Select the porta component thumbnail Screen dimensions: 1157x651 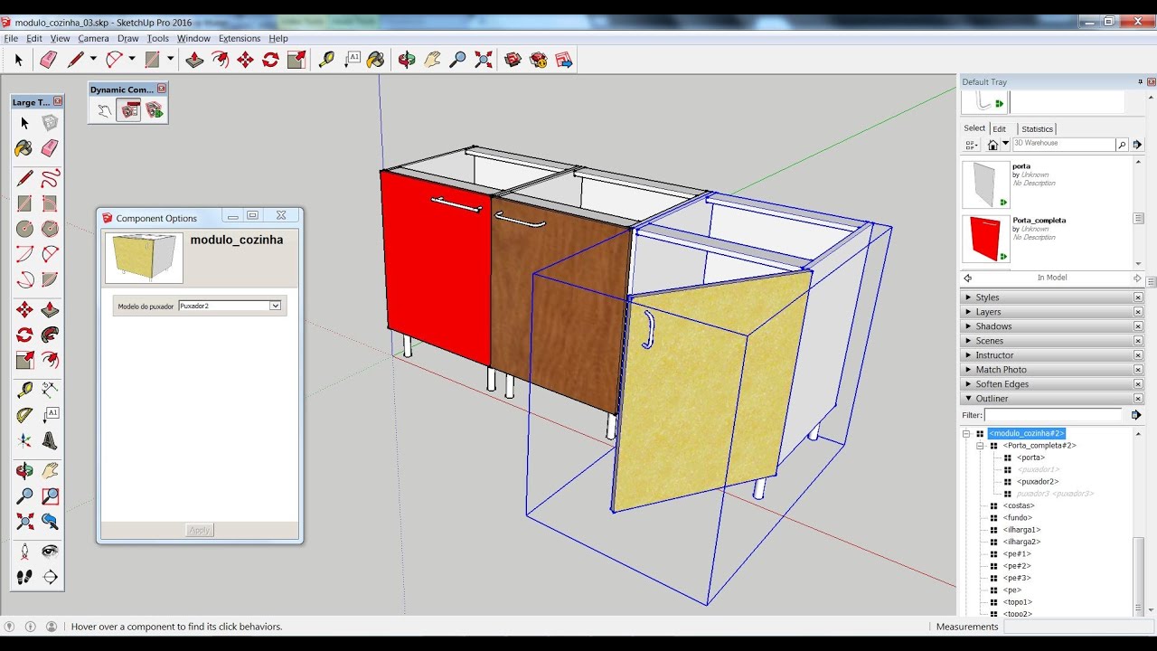tap(984, 184)
